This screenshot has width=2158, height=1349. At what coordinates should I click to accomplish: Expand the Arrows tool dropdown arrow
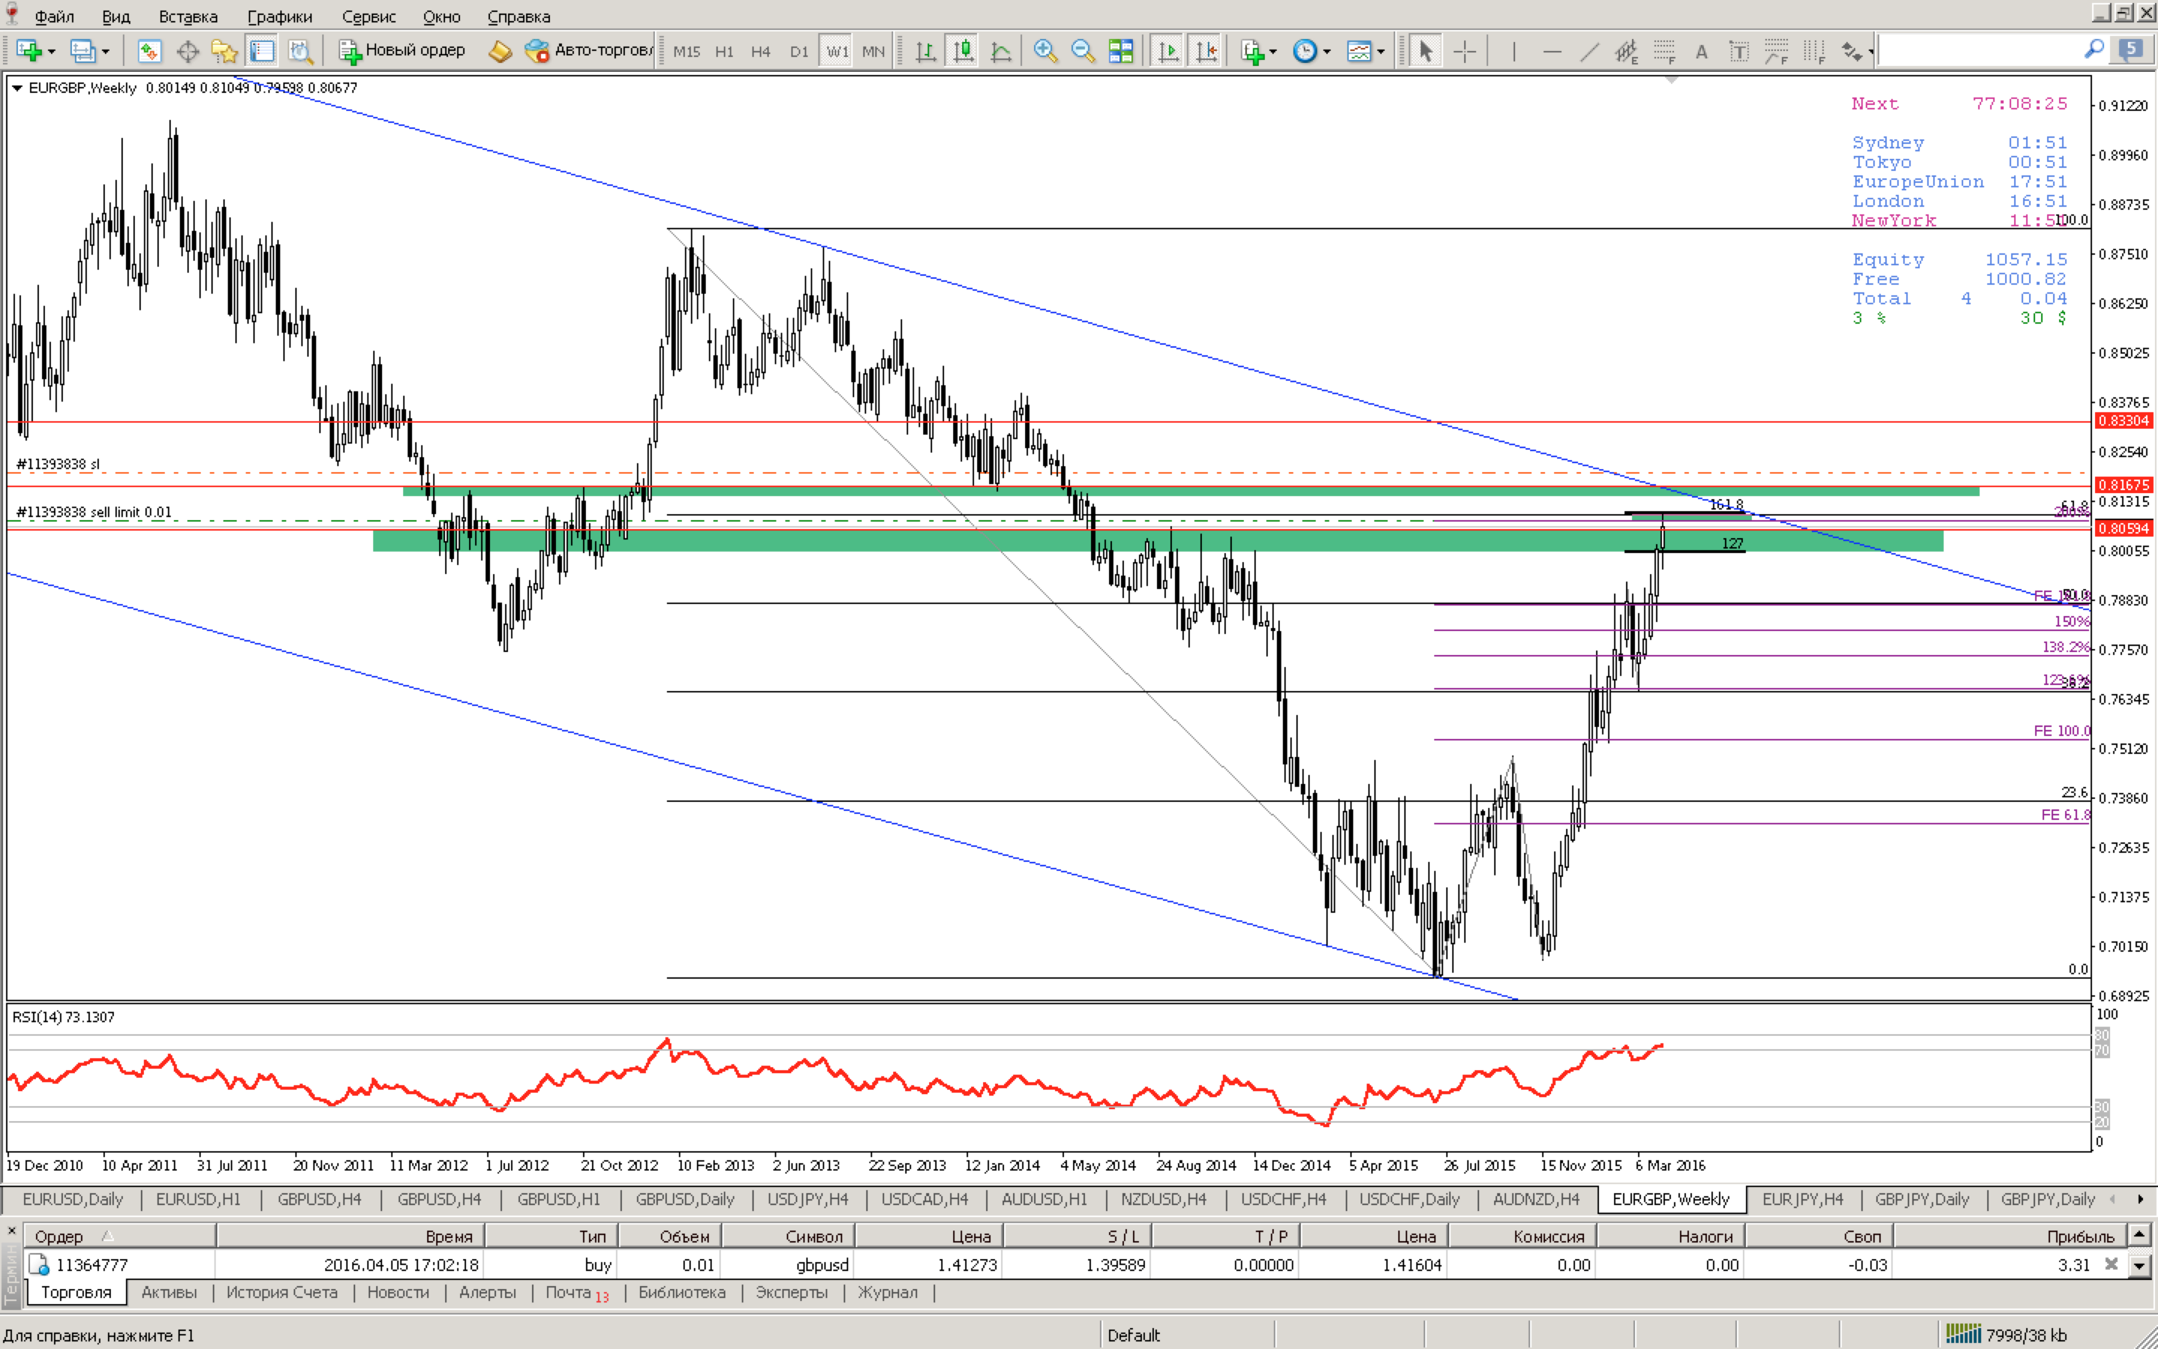[x=1870, y=52]
